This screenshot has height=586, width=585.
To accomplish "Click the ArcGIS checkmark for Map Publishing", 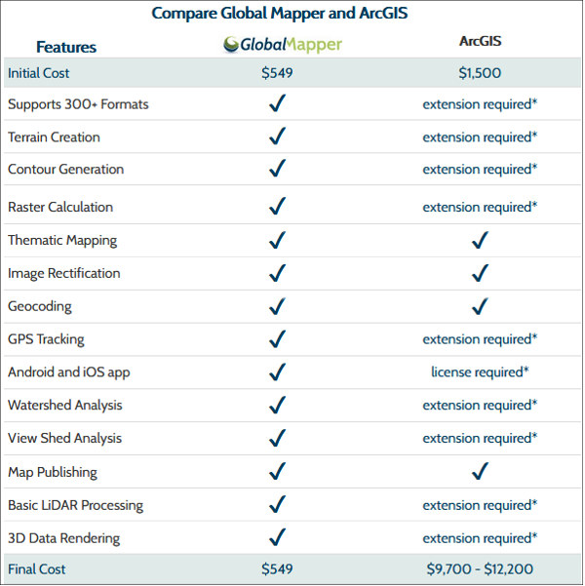I will coord(480,471).
